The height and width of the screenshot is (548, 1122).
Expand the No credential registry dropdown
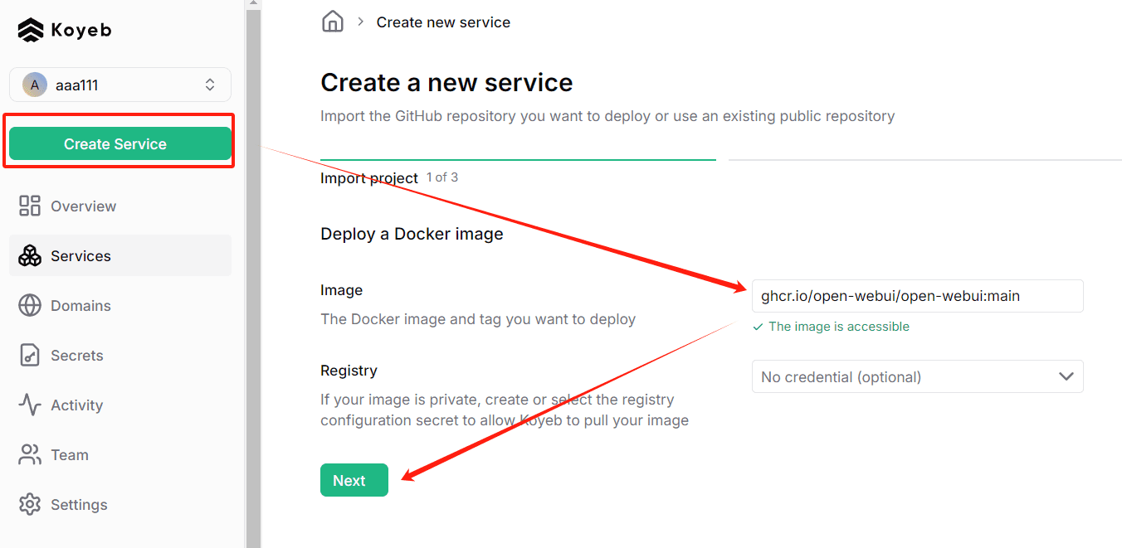tap(917, 376)
